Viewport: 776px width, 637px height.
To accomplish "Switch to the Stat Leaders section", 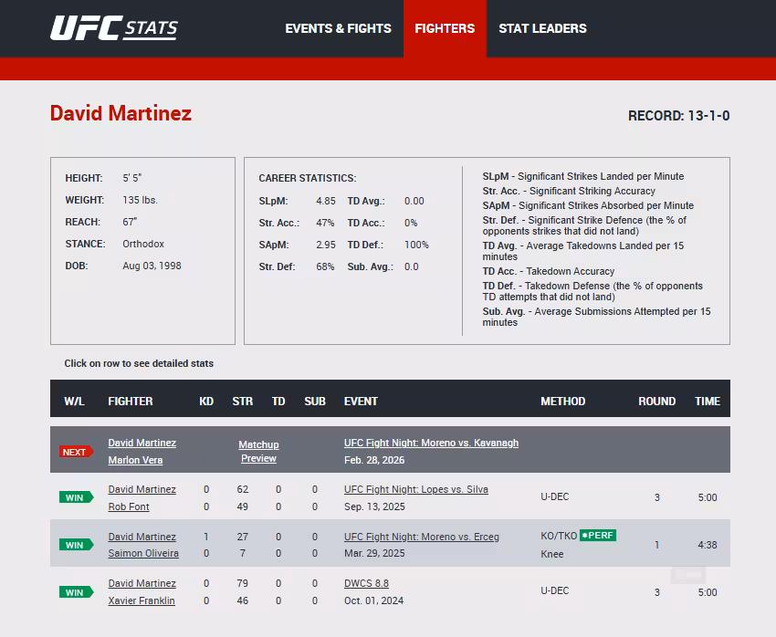I will tap(542, 28).
